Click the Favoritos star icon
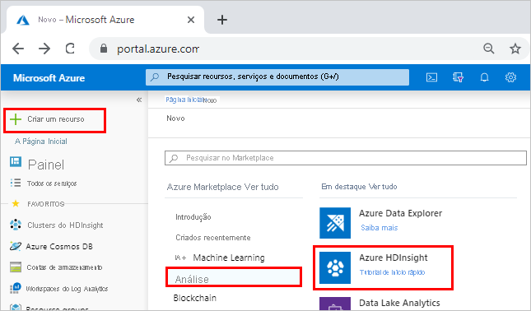This screenshot has width=531, height=311. (x=16, y=204)
